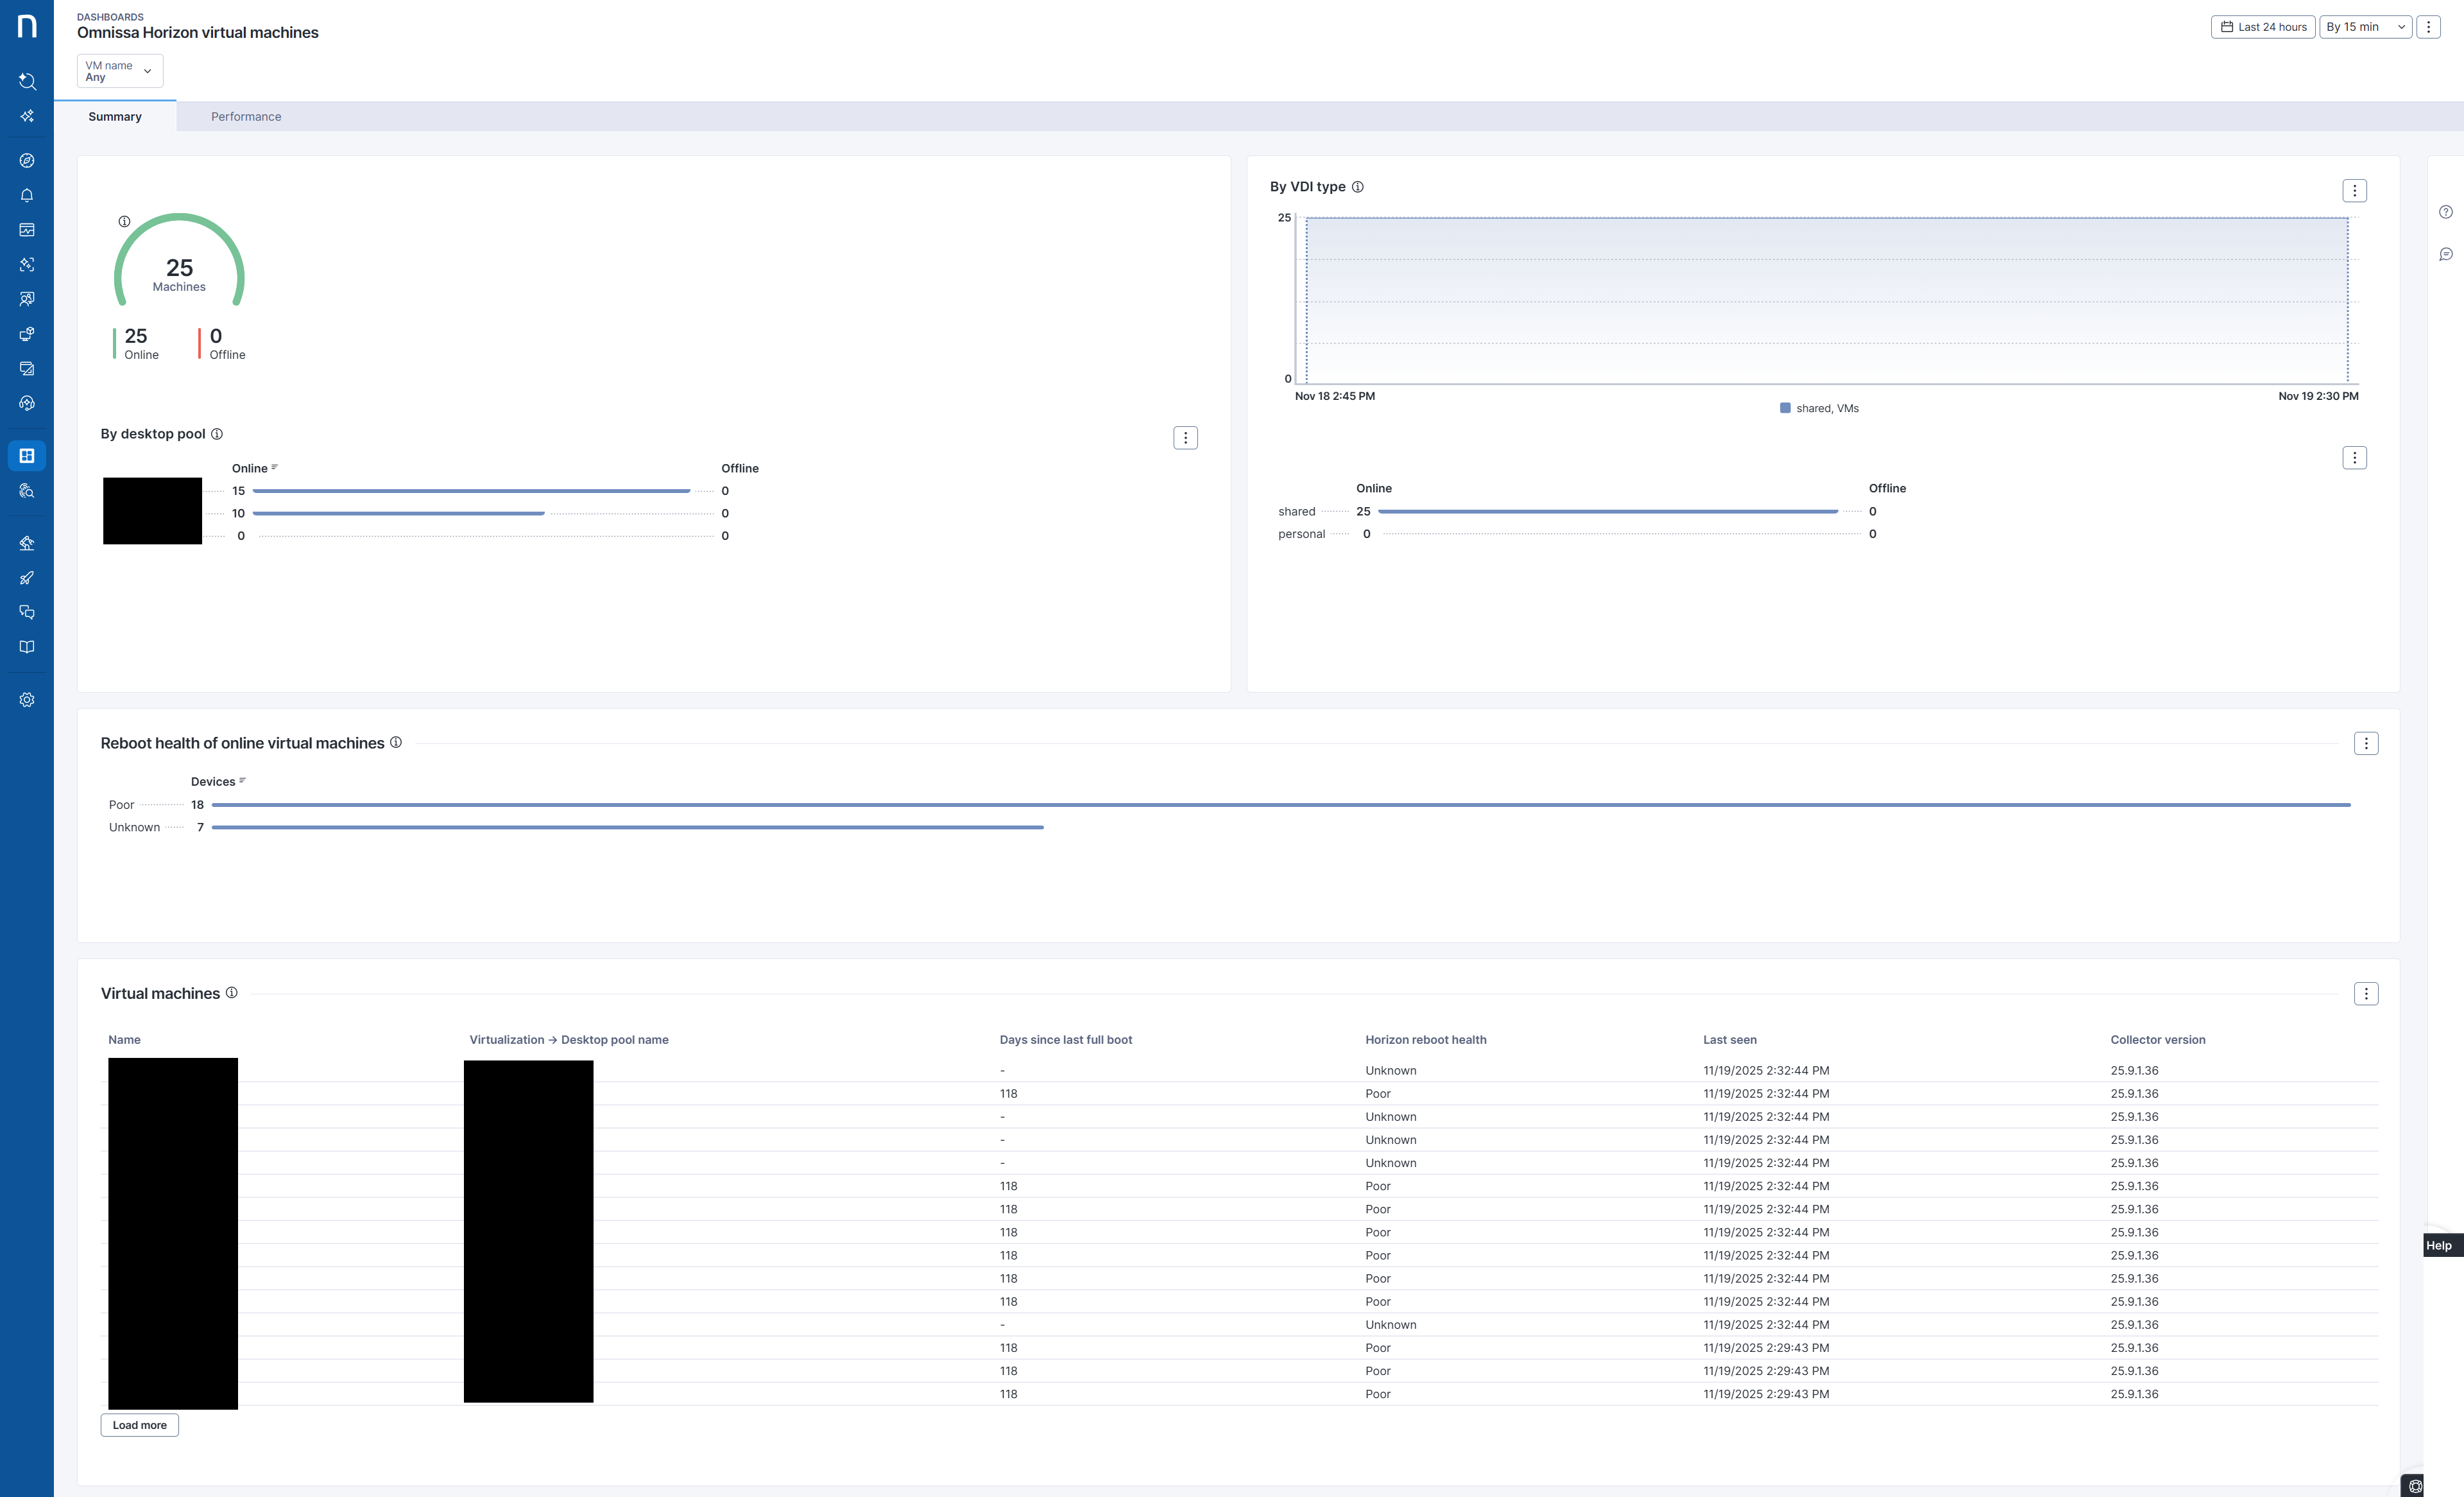Open the alerts bell icon
This screenshot has height=1497, width=2464.
27,195
